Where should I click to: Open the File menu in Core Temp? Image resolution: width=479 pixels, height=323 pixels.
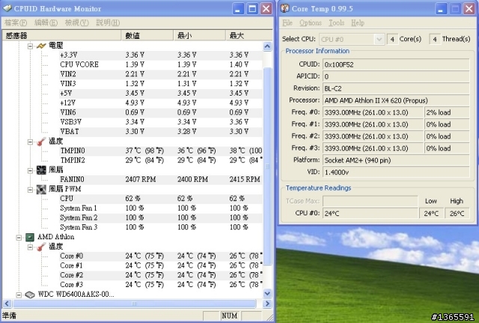coord(287,23)
